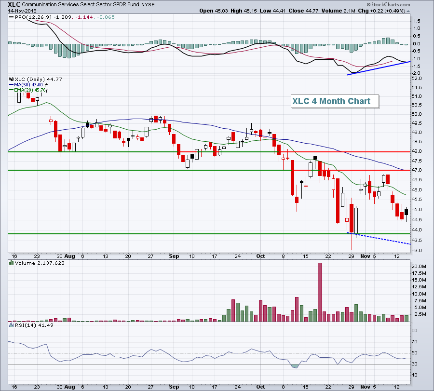Click the volume bars icon beside Volume 2,137,620
This screenshot has width=434, height=391.
pyautogui.click(x=12, y=263)
